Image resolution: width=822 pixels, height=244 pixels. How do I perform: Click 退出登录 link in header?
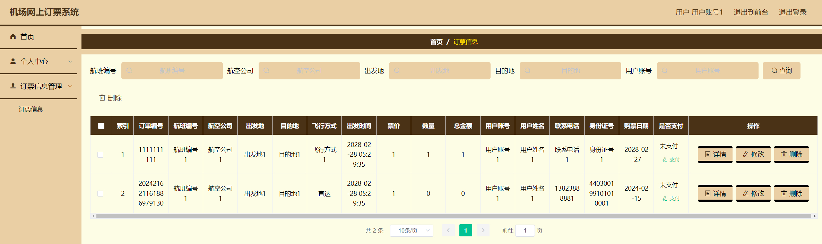tap(793, 12)
